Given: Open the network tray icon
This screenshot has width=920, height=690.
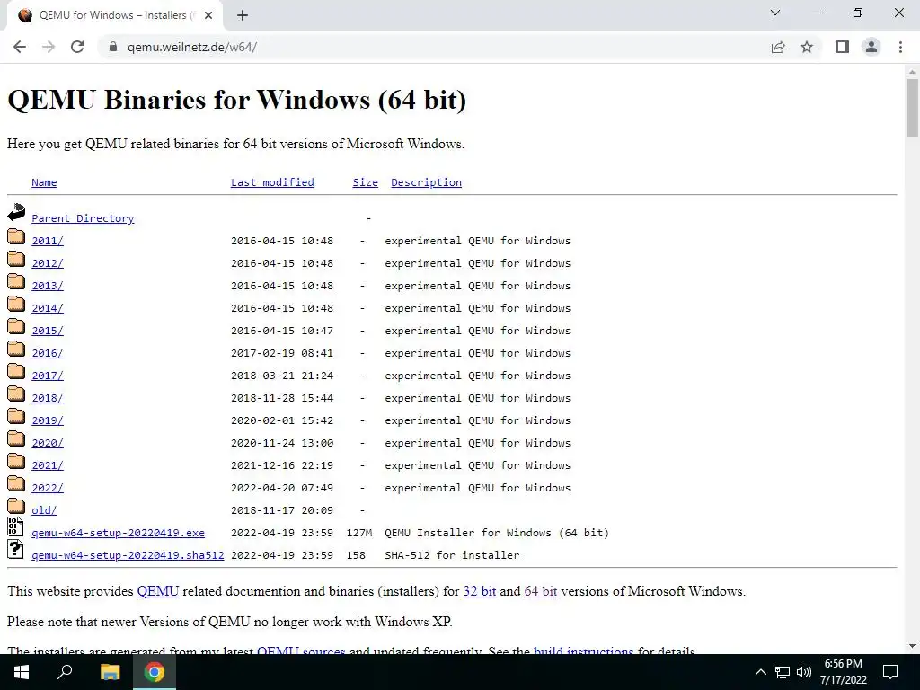Looking at the screenshot, I should point(783,672).
